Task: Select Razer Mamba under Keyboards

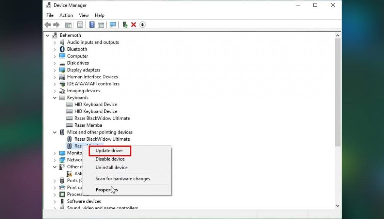Action: (x=88, y=125)
